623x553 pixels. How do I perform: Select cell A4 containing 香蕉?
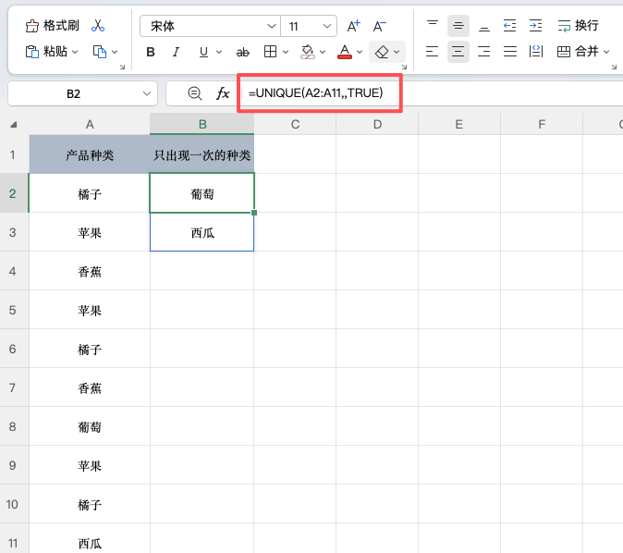(x=90, y=271)
